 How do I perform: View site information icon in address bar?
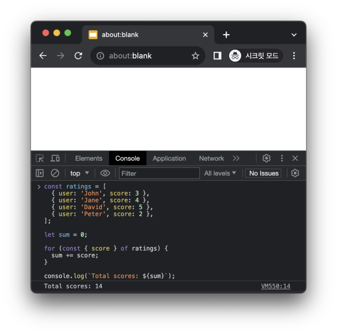point(100,56)
